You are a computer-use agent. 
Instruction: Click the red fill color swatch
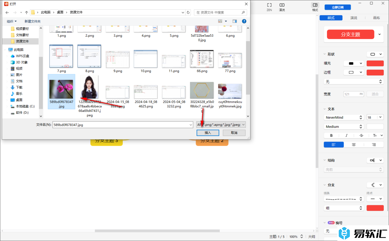point(375,63)
